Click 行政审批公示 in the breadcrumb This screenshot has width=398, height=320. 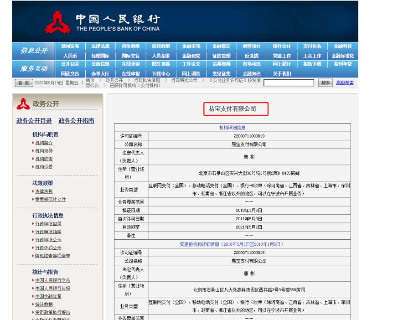[184, 80]
